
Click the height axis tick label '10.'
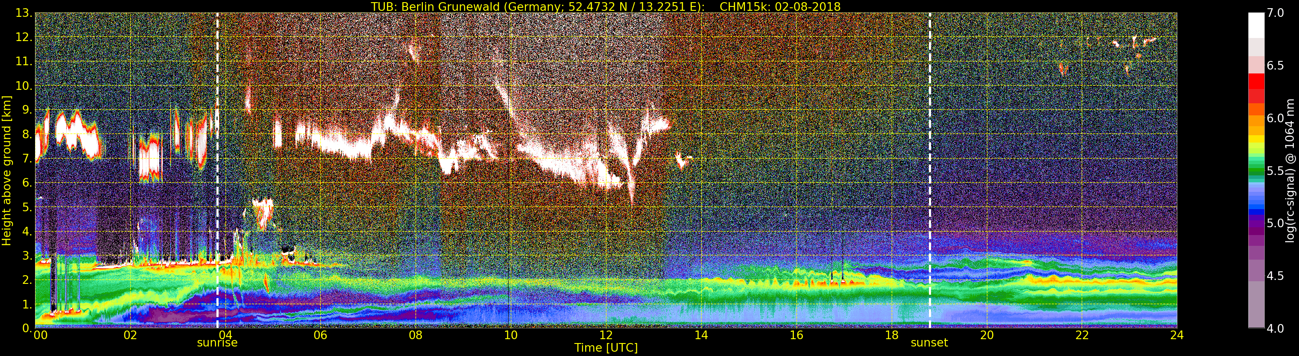24,86
